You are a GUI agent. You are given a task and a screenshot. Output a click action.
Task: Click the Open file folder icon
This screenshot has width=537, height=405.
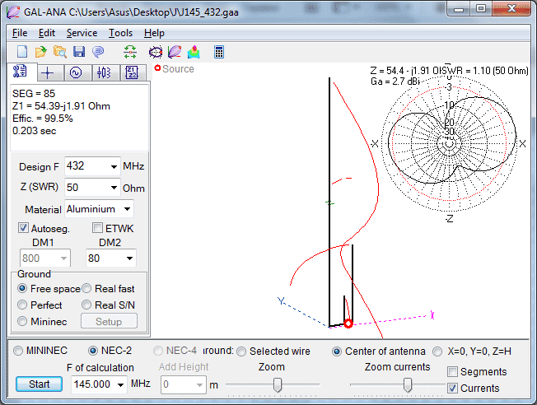tap(41, 52)
